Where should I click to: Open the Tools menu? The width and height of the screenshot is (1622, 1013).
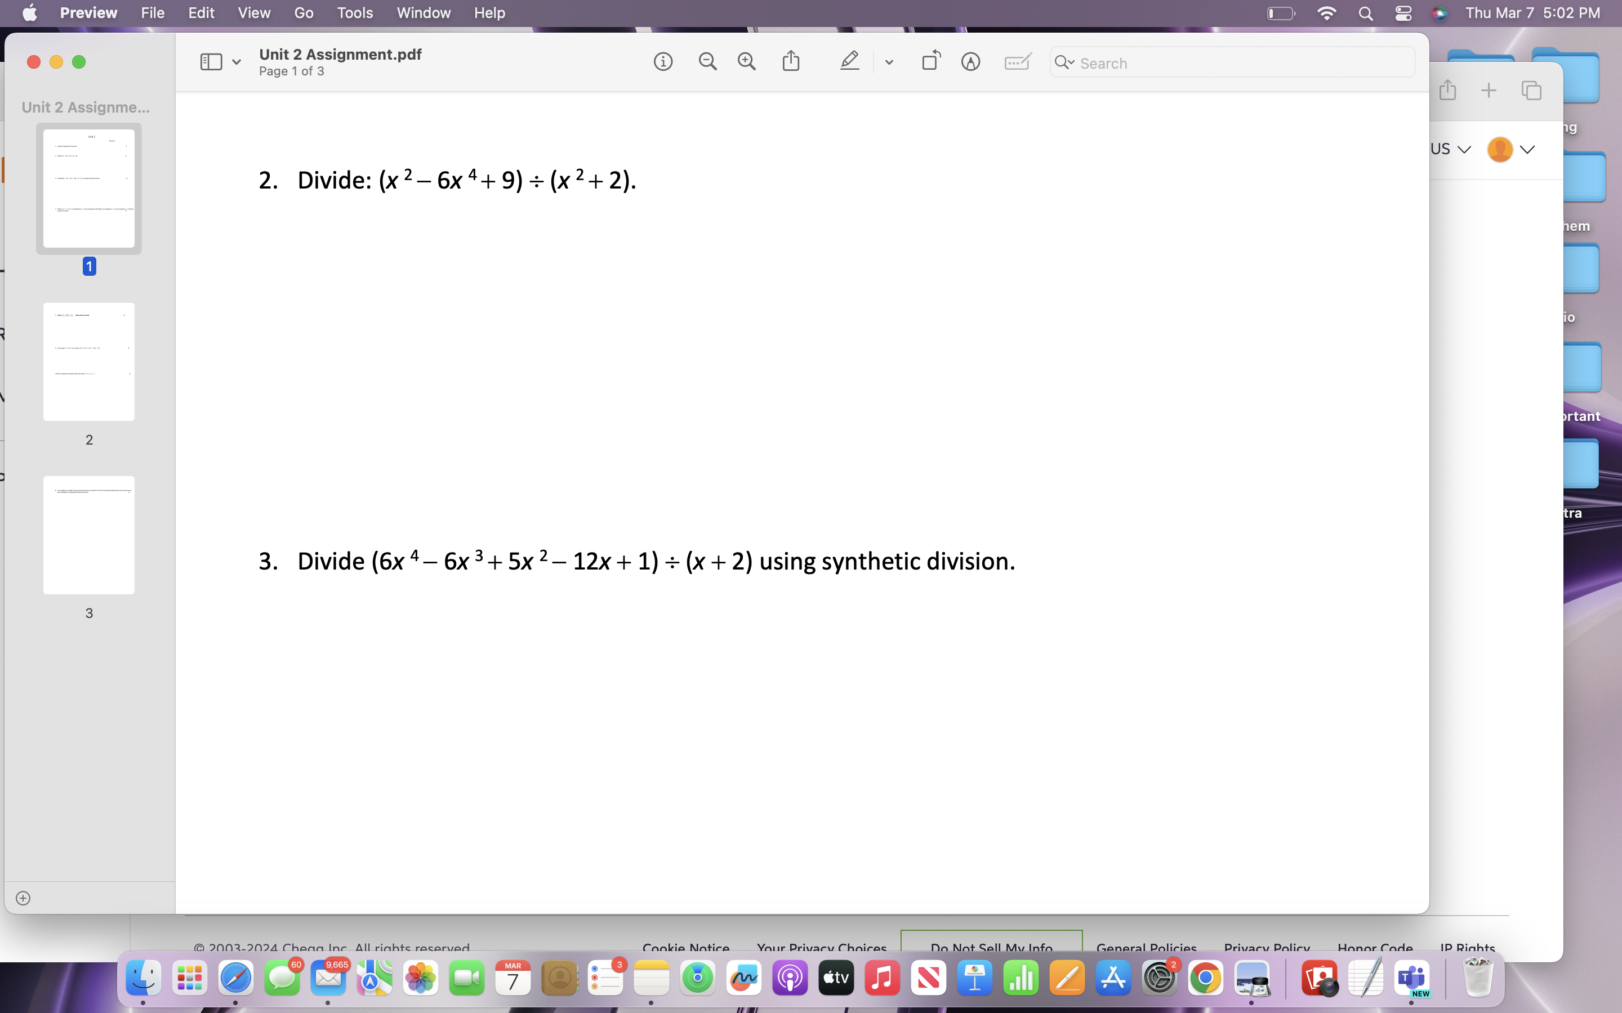[x=355, y=13]
